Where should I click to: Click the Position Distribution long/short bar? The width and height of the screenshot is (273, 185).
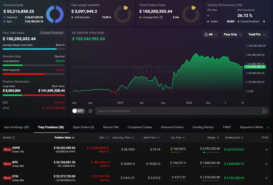point(34,95)
